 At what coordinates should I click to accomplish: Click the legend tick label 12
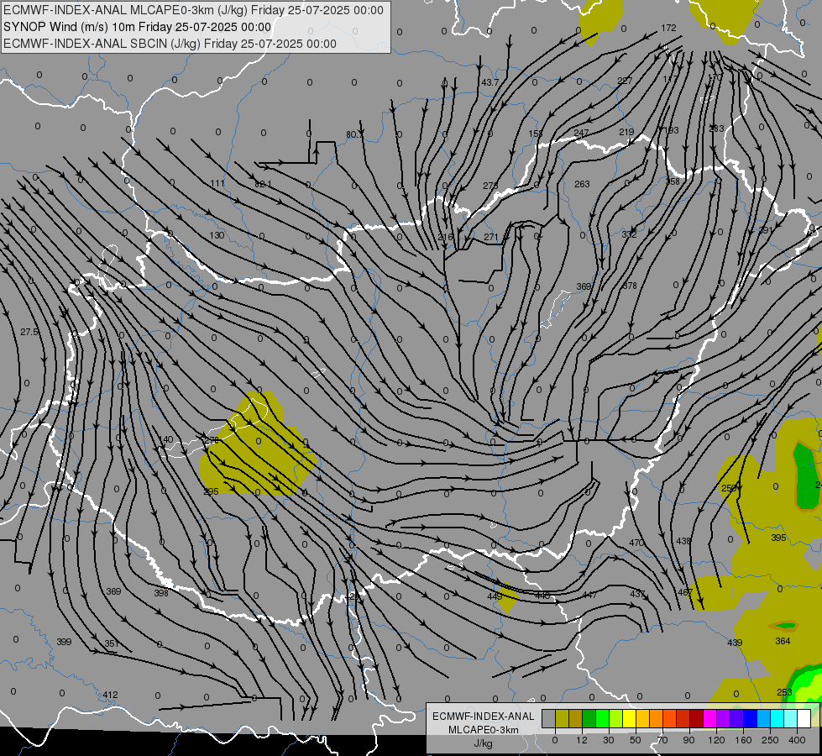(582, 740)
